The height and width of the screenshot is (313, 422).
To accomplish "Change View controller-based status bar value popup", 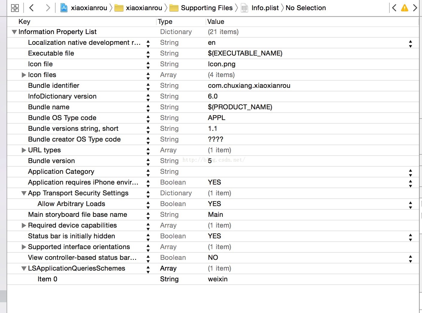I will 410,259.
